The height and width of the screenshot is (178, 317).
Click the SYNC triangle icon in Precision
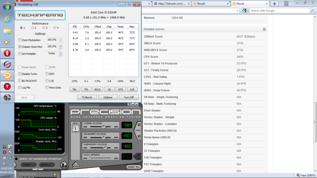tap(76, 165)
